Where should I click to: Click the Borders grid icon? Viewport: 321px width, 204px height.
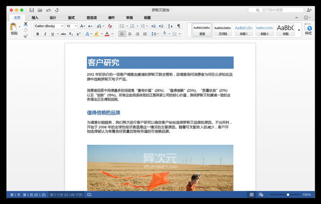coord(175,34)
